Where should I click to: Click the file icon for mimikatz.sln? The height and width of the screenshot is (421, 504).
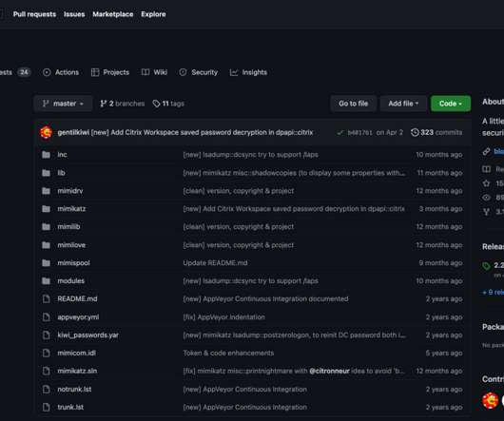pyautogui.click(x=47, y=371)
